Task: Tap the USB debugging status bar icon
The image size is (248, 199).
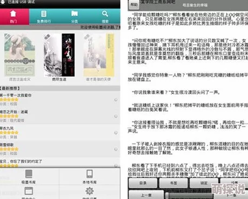Action: (x=3, y=2)
